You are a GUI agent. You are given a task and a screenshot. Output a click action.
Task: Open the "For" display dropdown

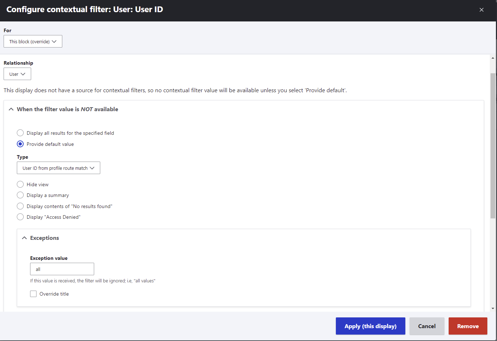pyautogui.click(x=33, y=41)
